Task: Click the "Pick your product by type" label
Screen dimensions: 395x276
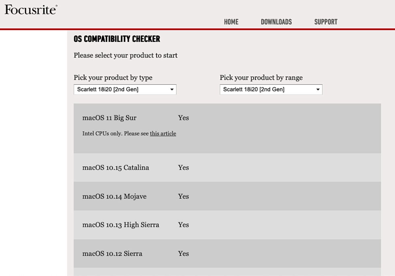Action: pyautogui.click(x=113, y=78)
